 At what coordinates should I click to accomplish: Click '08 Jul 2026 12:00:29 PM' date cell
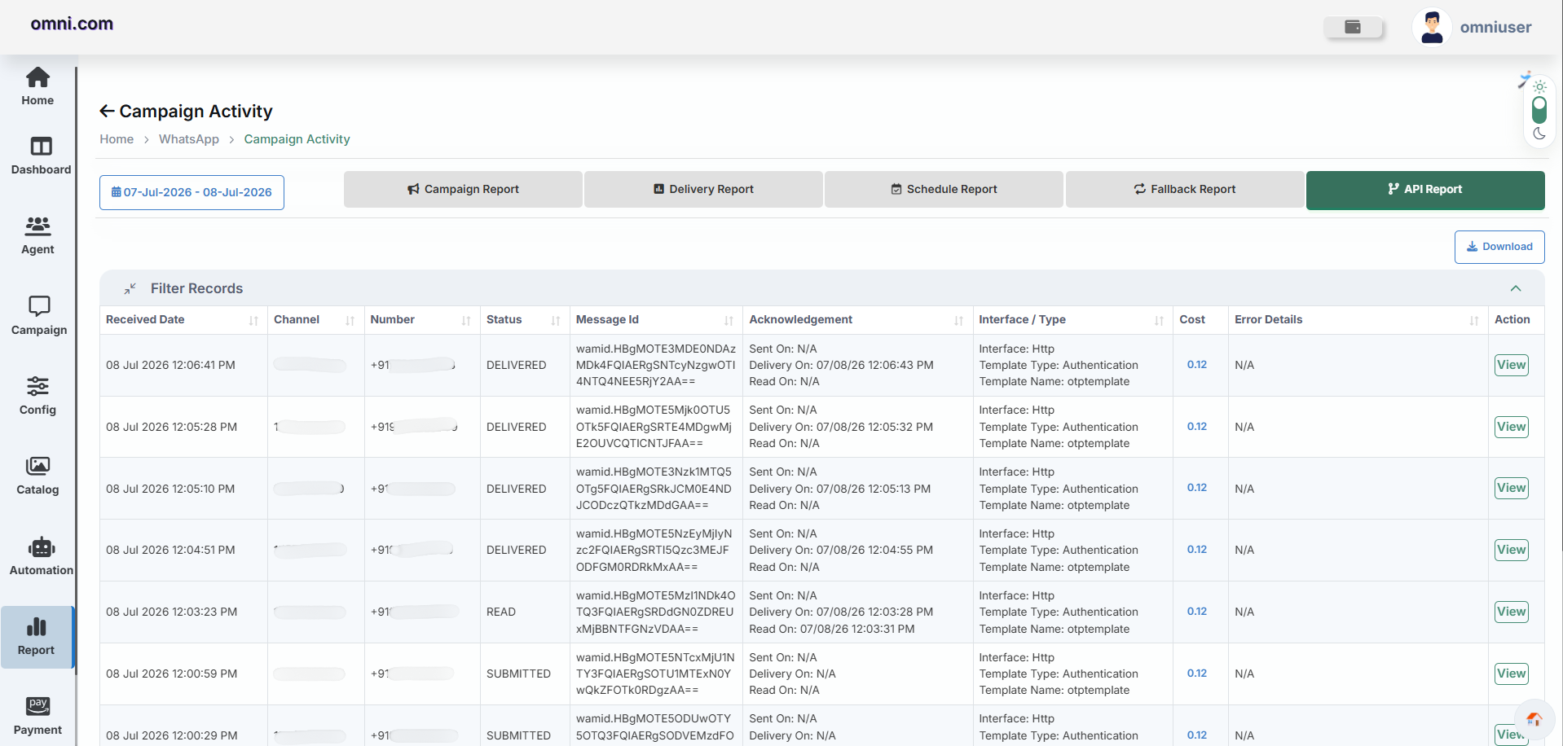172,735
